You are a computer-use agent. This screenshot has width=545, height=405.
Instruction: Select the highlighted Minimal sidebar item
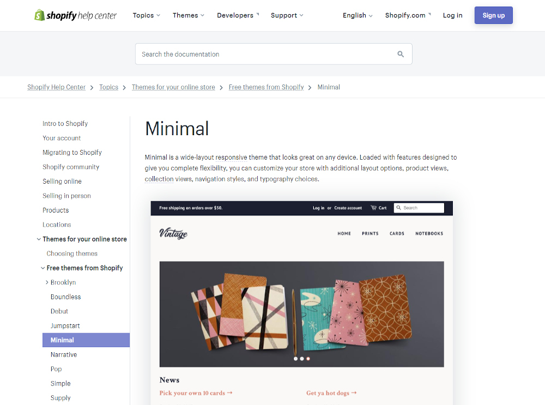click(86, 340)
